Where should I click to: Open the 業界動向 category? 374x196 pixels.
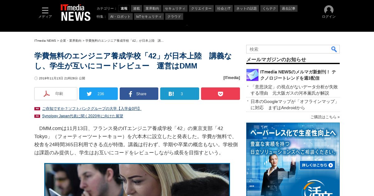[152, 8]
